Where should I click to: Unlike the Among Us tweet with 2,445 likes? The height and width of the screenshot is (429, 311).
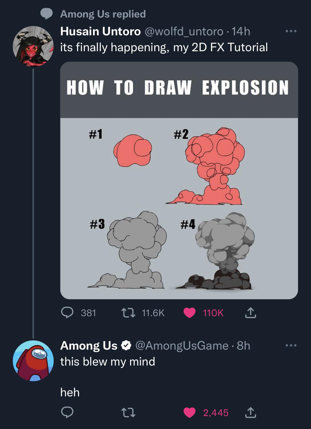tap(189, 413)
